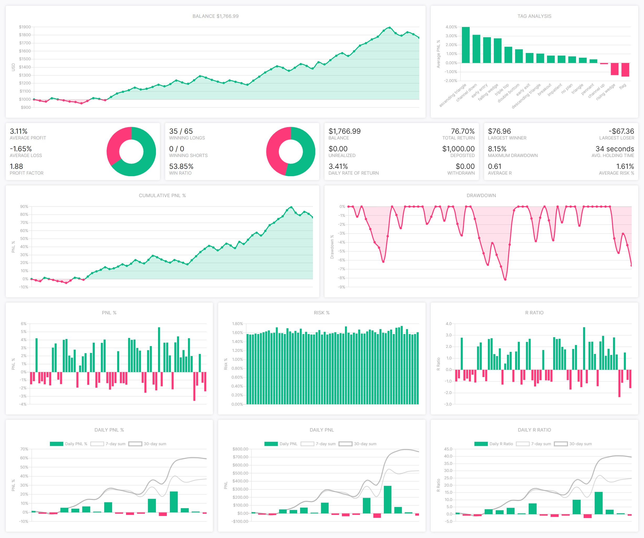Click the pink flag bar in Tag Analysis
Viewport: 644px width, 538px height.
pyautogui.click(x=625, y=69)
